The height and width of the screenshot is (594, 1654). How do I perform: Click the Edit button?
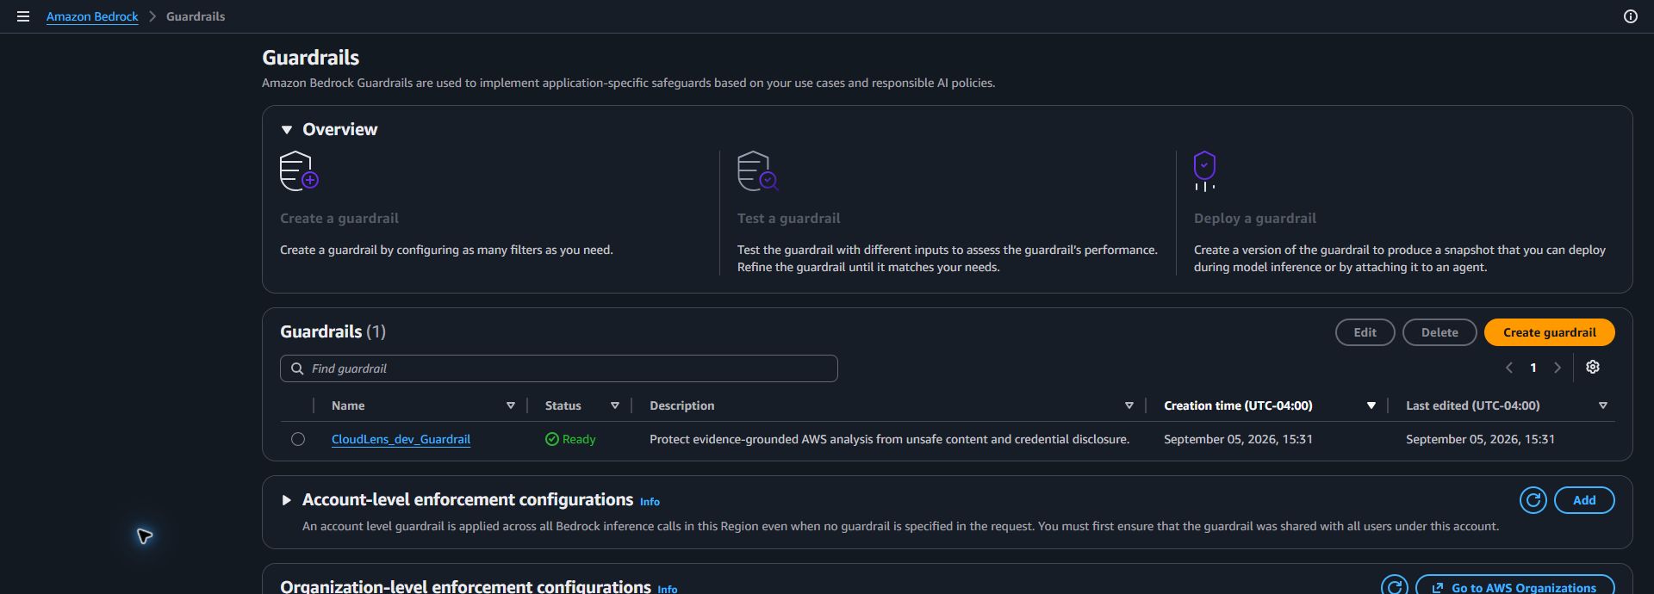pos(1365,332)
